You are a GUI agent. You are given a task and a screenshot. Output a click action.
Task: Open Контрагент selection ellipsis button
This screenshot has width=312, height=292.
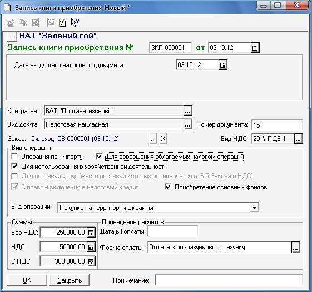point(187,111)
